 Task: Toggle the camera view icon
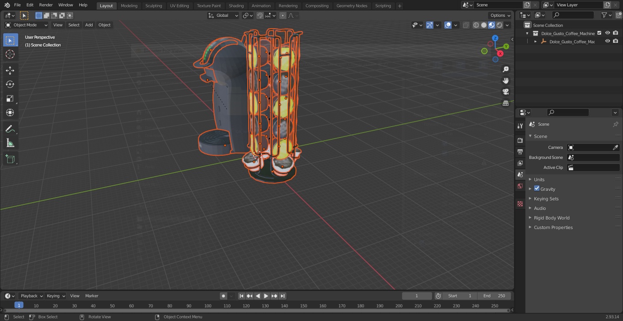(x=505, y=92)
